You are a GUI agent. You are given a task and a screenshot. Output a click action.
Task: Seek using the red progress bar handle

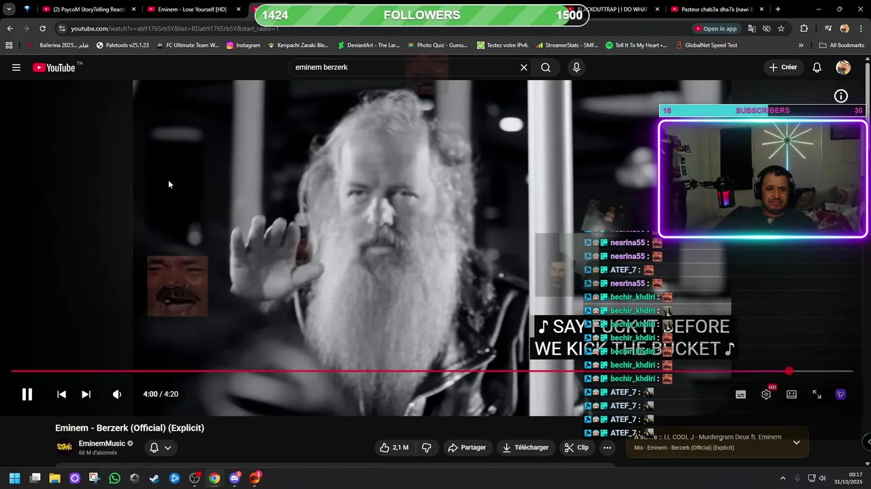point(789,372)
